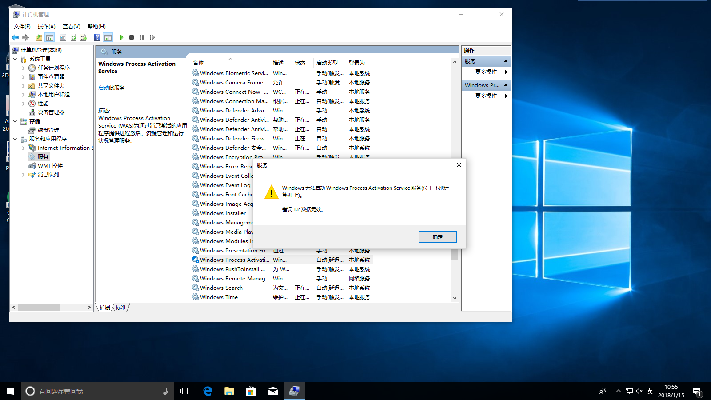
Task: Expand the 本地用户和组 node arrow
Action: coord(23,95)
